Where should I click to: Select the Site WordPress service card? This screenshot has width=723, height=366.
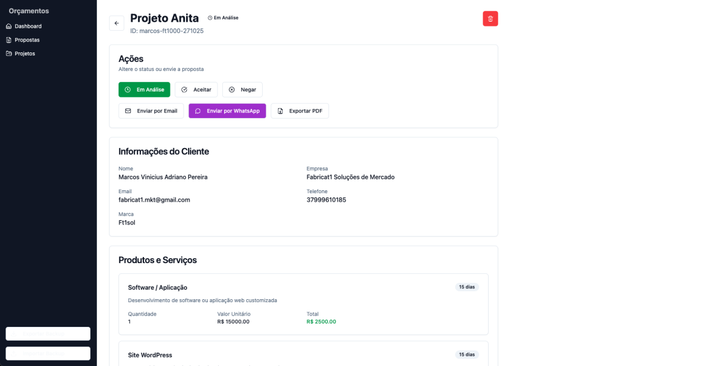(303, 355)
